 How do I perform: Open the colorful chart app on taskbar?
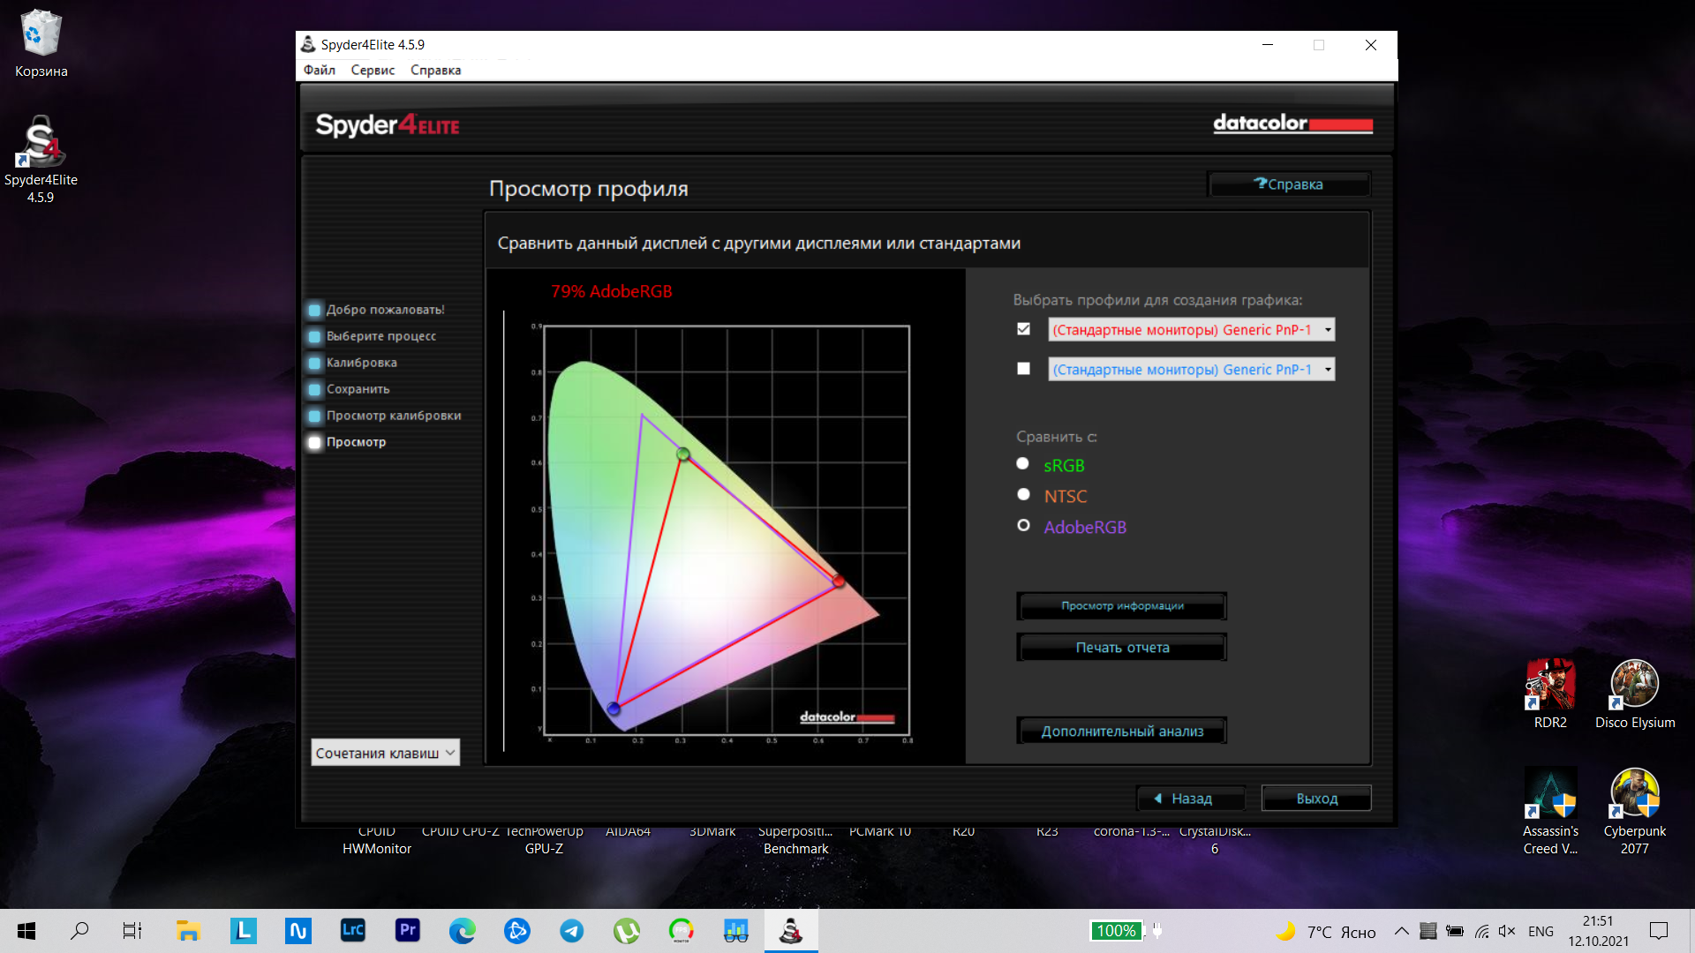click(x=735, y=930)
